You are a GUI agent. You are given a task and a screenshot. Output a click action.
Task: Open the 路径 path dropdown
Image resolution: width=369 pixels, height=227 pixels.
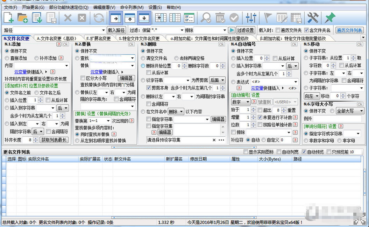[103, 30]
